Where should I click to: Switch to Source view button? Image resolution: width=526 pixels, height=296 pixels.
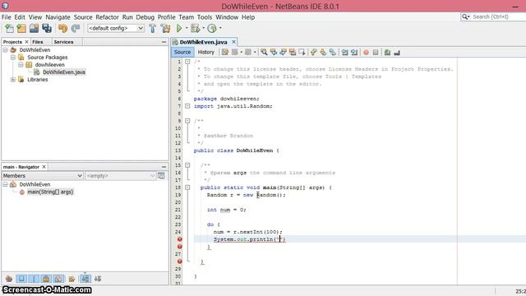[182, 53]
